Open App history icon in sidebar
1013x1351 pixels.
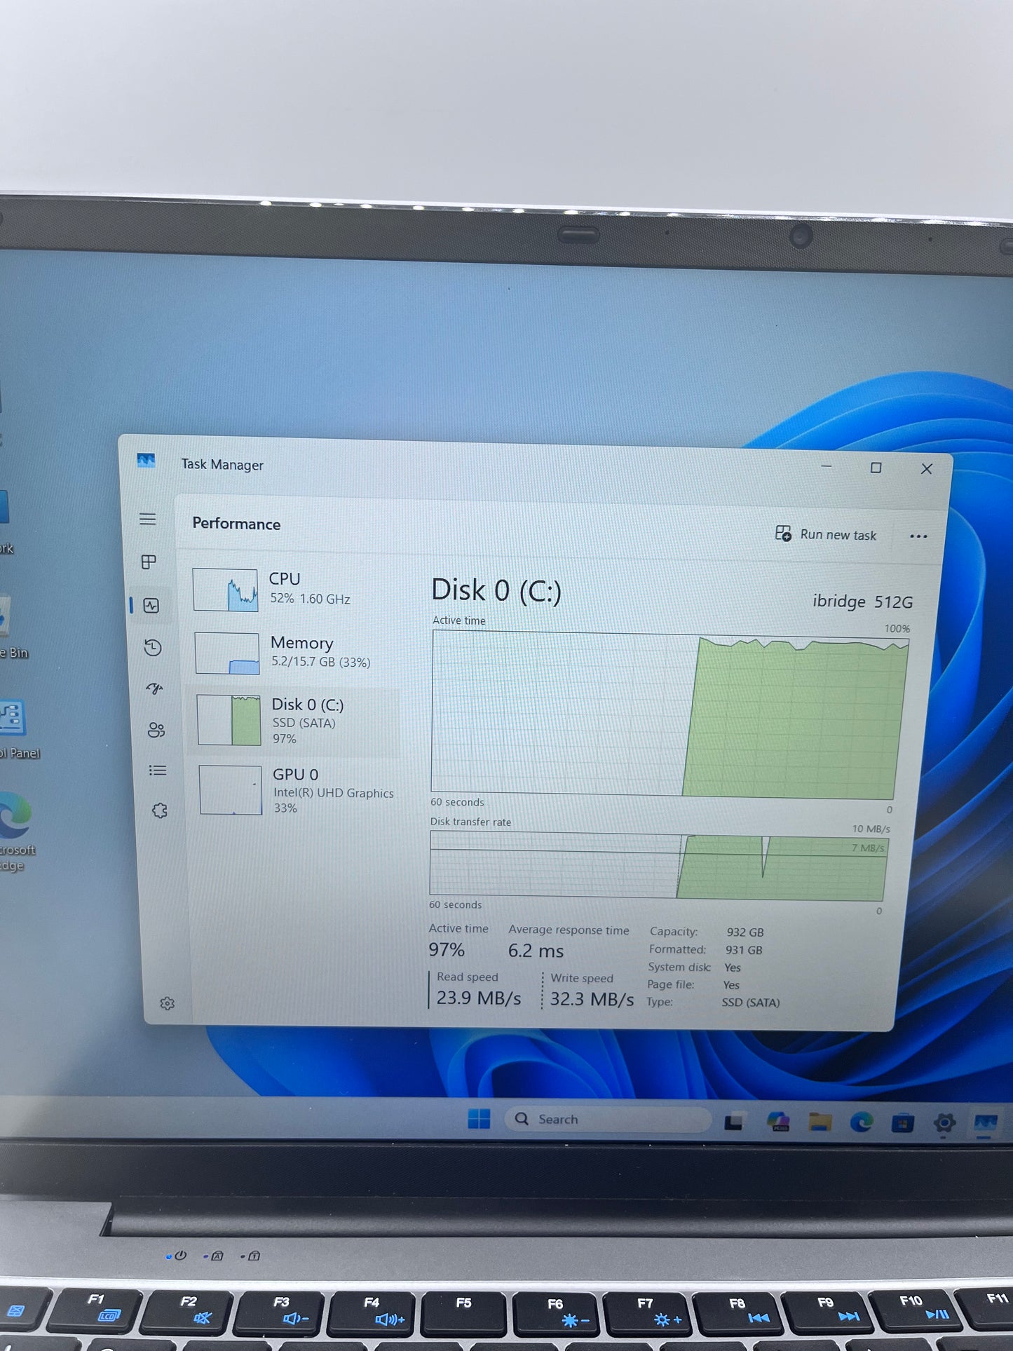pyautogui.click(x=153, y=648)
